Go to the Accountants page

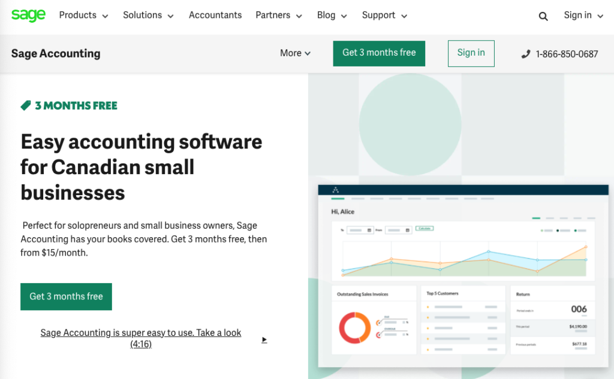(215, 15)
